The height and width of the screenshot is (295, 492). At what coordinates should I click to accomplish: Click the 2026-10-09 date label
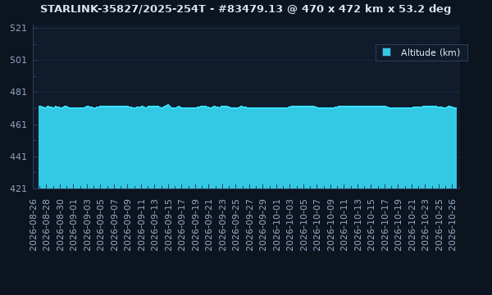[330, 225]
